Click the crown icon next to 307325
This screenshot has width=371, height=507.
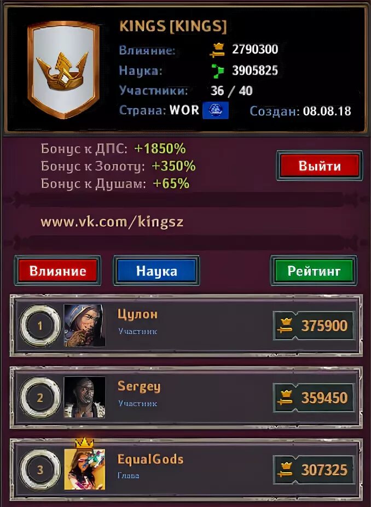click(285, 470)
